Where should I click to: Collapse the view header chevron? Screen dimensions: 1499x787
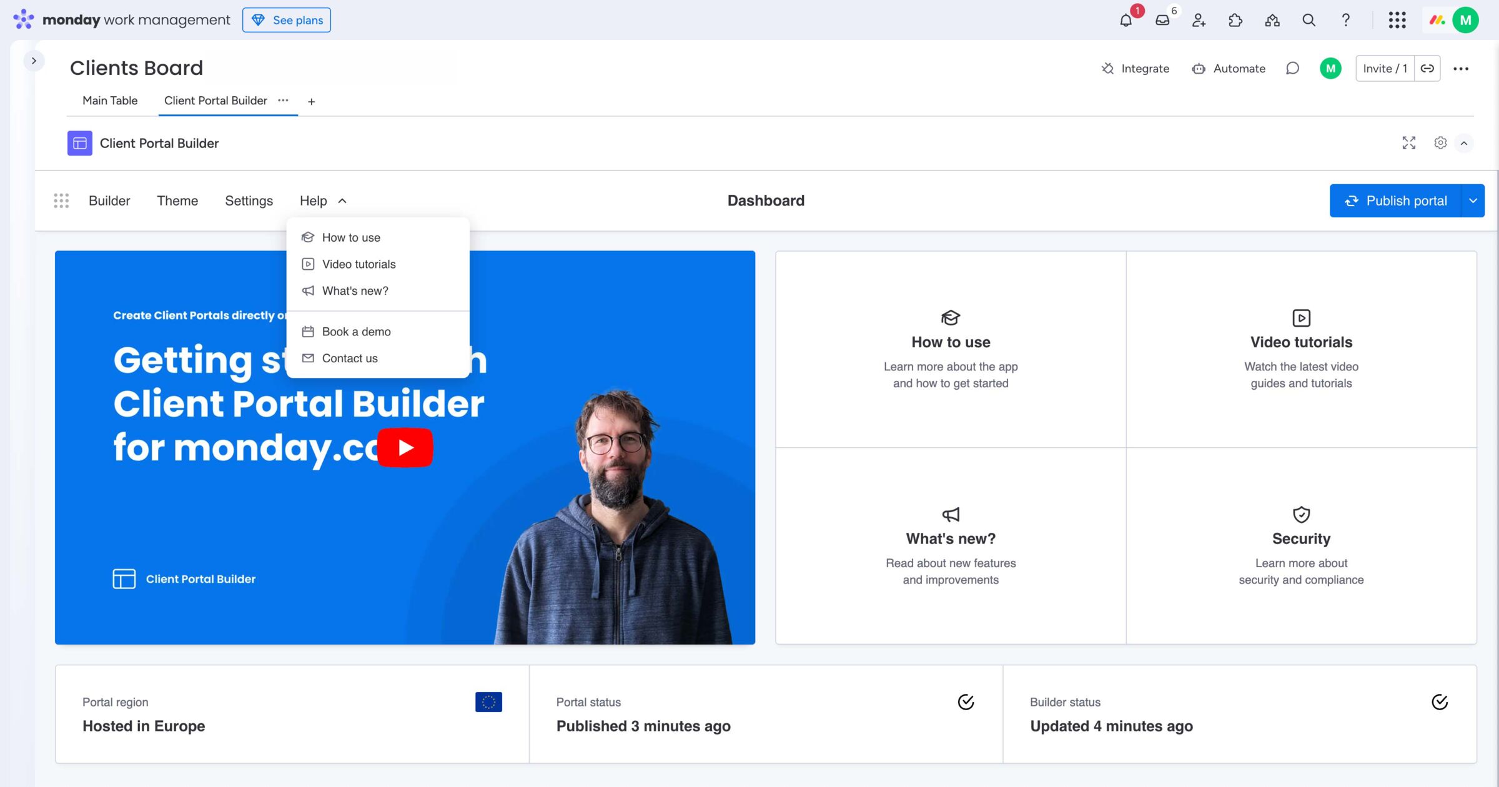pyautogui.click(x=1463, y=143)
